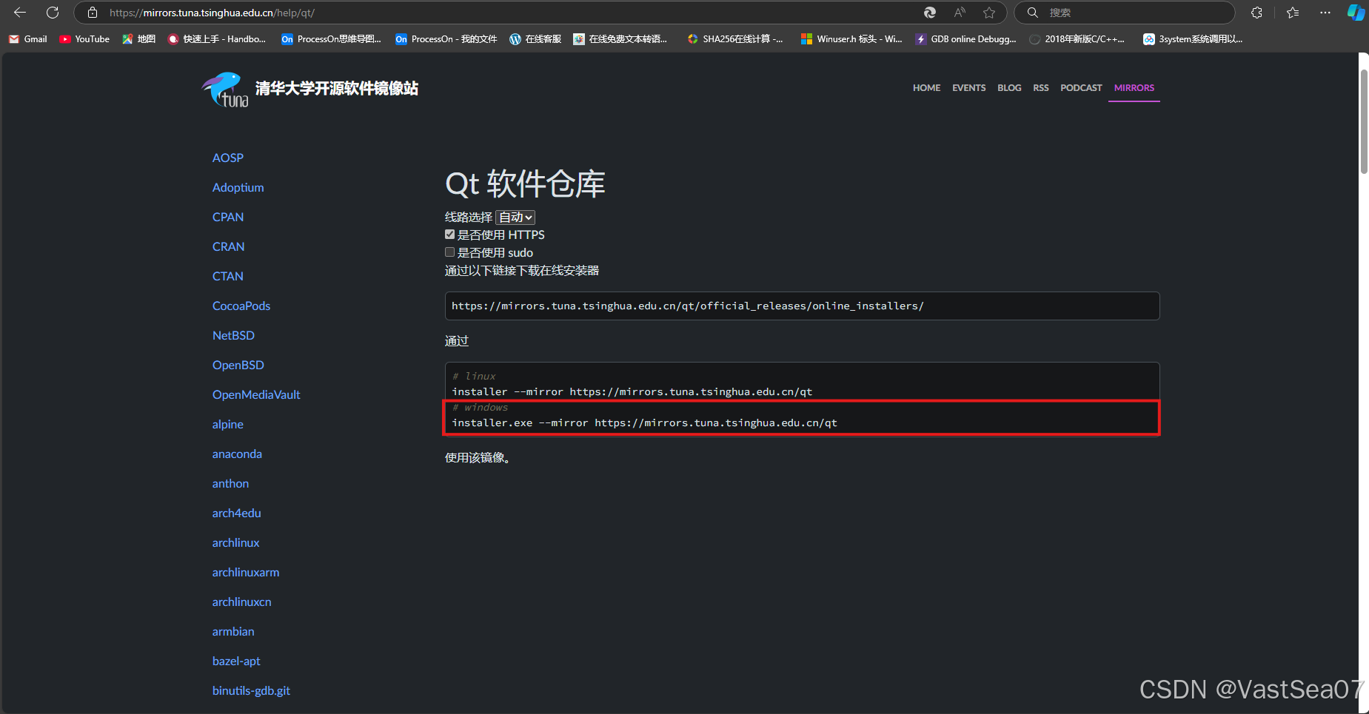Open the anaconda help link
The image size is (1369, 714).
237,454
